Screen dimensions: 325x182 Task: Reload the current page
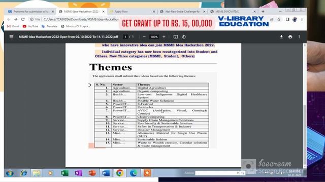(x=23, y=19)
